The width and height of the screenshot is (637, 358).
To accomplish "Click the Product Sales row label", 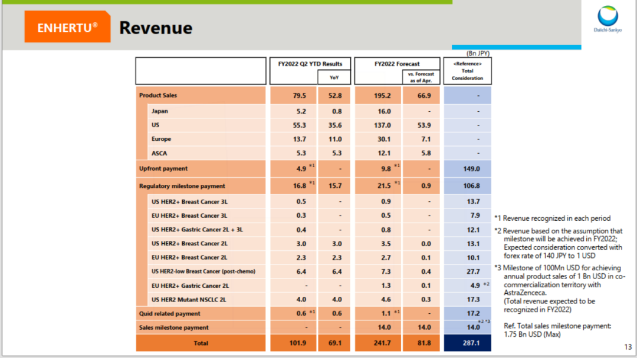I will [x=158, y=95].
